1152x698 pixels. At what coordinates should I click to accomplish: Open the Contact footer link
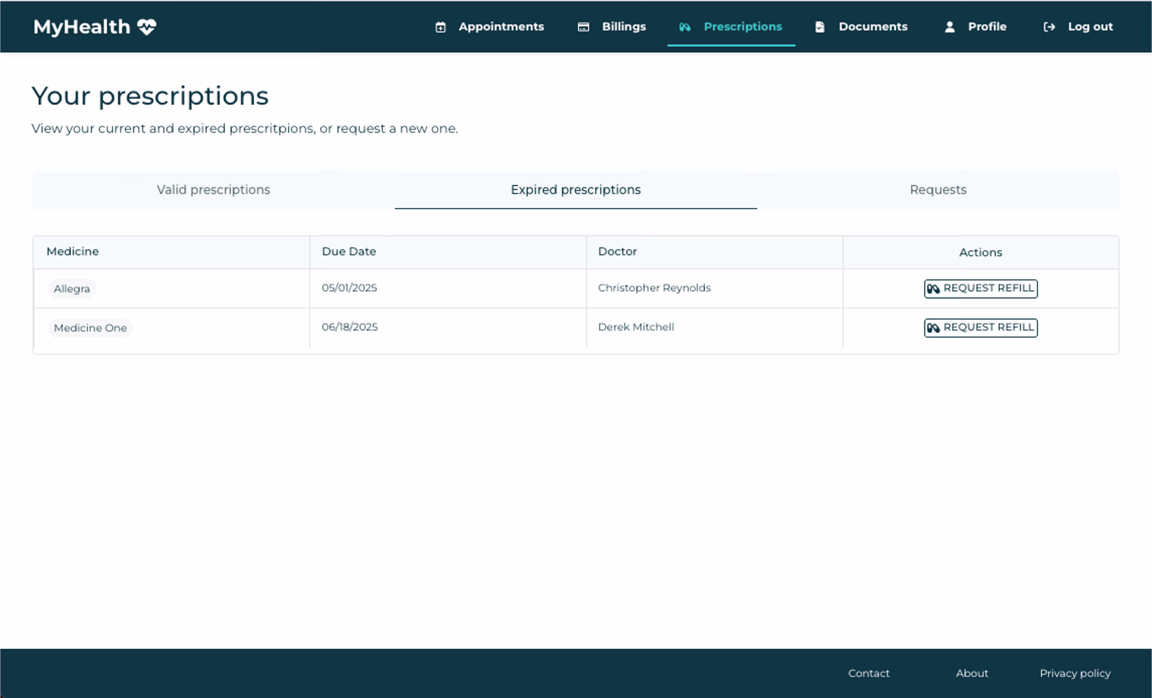click(869, 673)
